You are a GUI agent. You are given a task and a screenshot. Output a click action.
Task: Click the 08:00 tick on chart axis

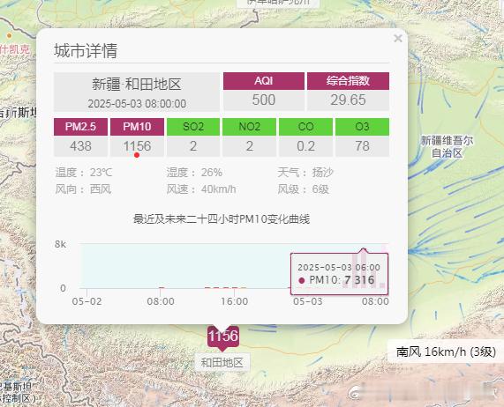coord(161,301)
